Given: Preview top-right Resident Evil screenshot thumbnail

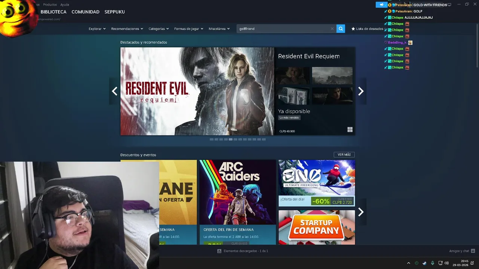Looking at the screenshot, I should [x=332, y=76].
